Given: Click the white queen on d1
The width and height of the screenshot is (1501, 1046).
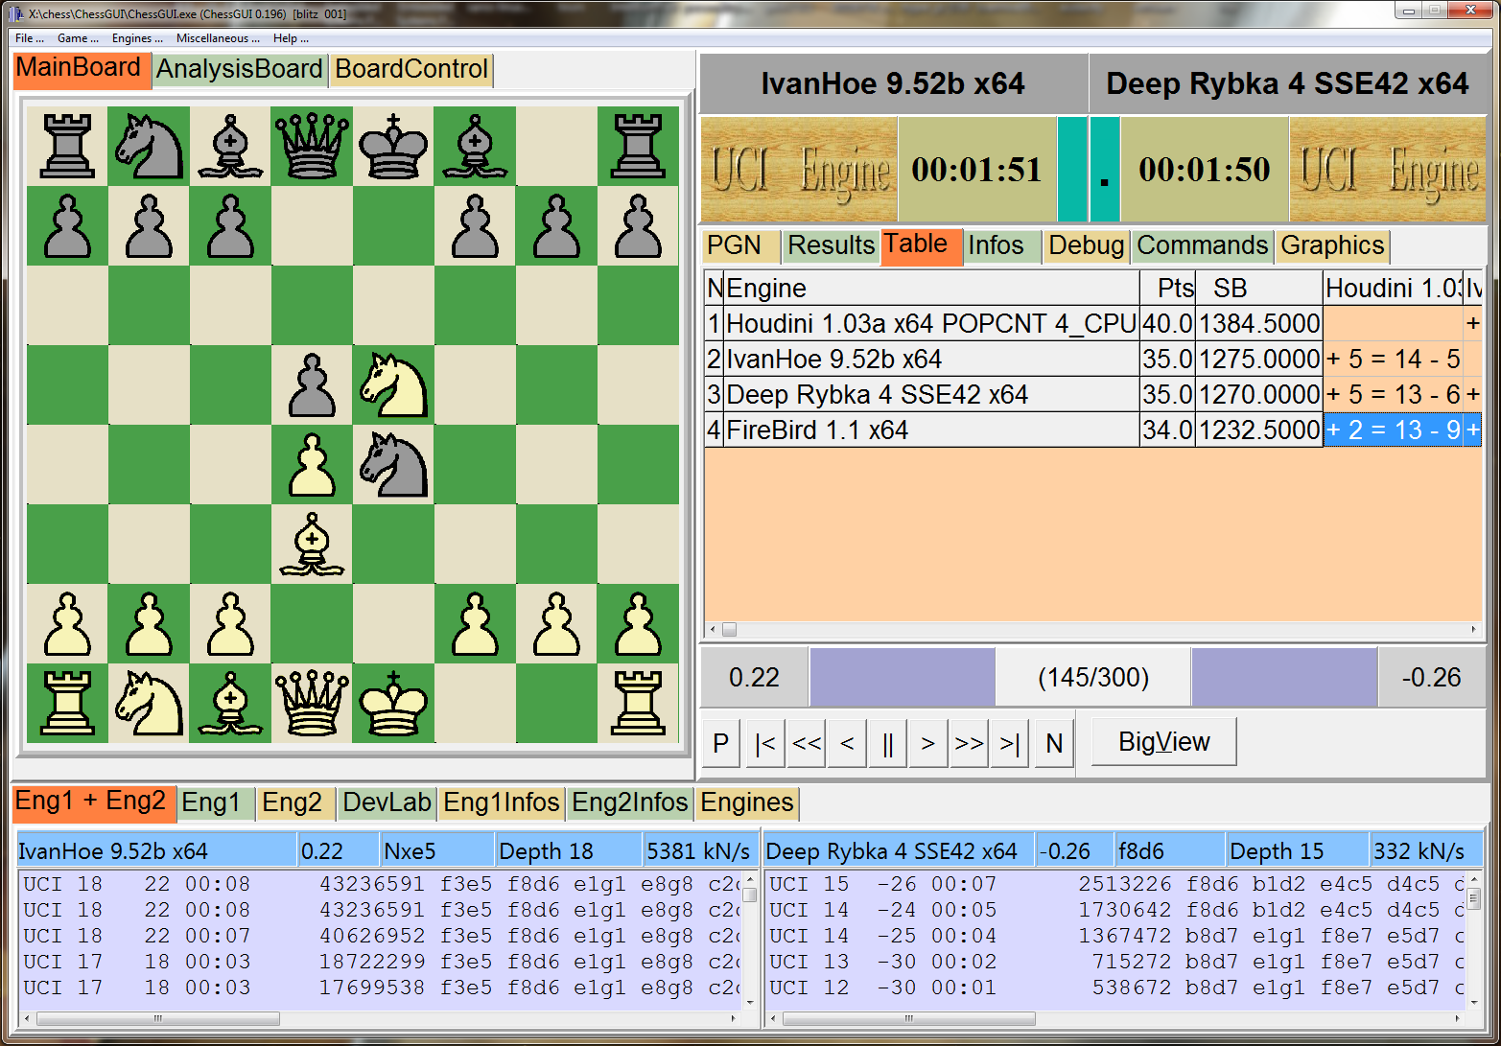Looking at the screenshot, I should click(x=312, y=703).
